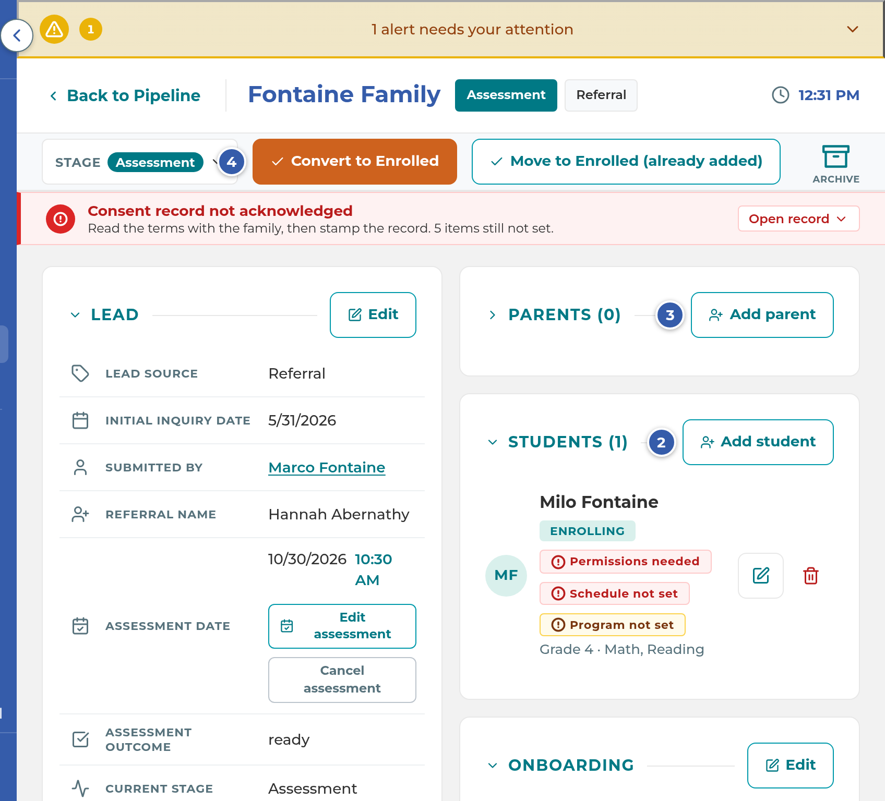Image resolution: width=885 pixels, height=801 pixels.
Task: Click the 'Consent record not acknowledged' heading
Action: point(220,211)
